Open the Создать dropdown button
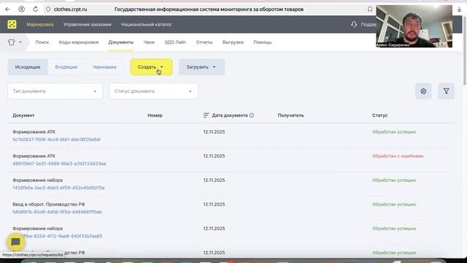 (x=151, y=67)
